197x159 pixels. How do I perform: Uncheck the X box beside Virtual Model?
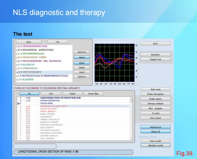click(x=18, y=103)
